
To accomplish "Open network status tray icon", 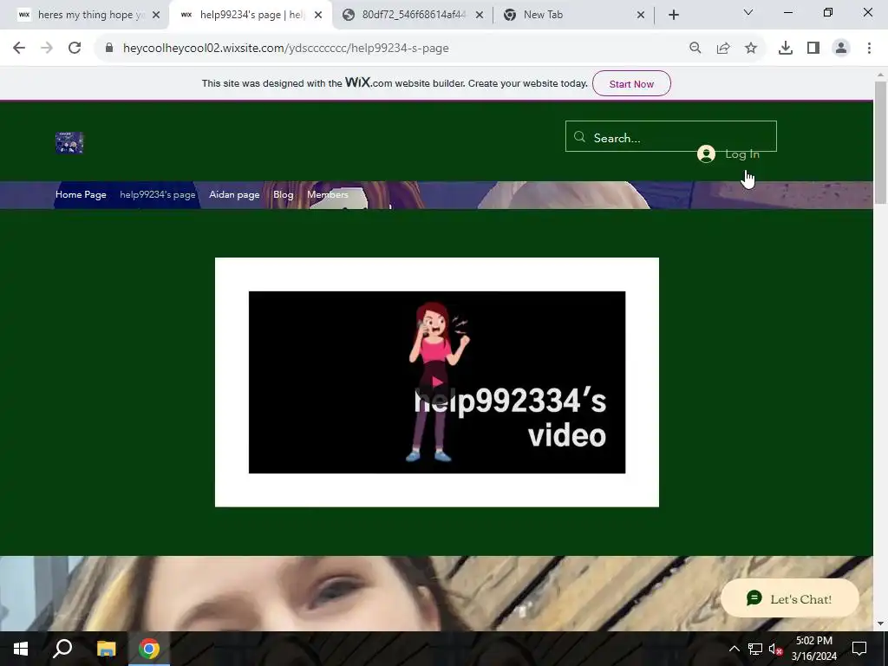I will point(755,649).
